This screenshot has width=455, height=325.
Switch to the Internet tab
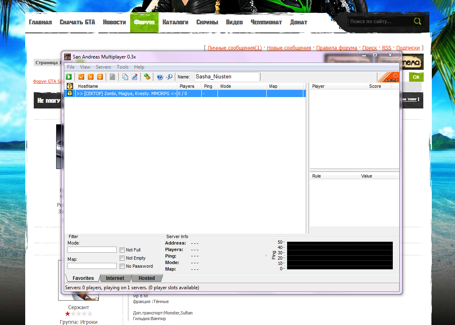tap(115, 278)
